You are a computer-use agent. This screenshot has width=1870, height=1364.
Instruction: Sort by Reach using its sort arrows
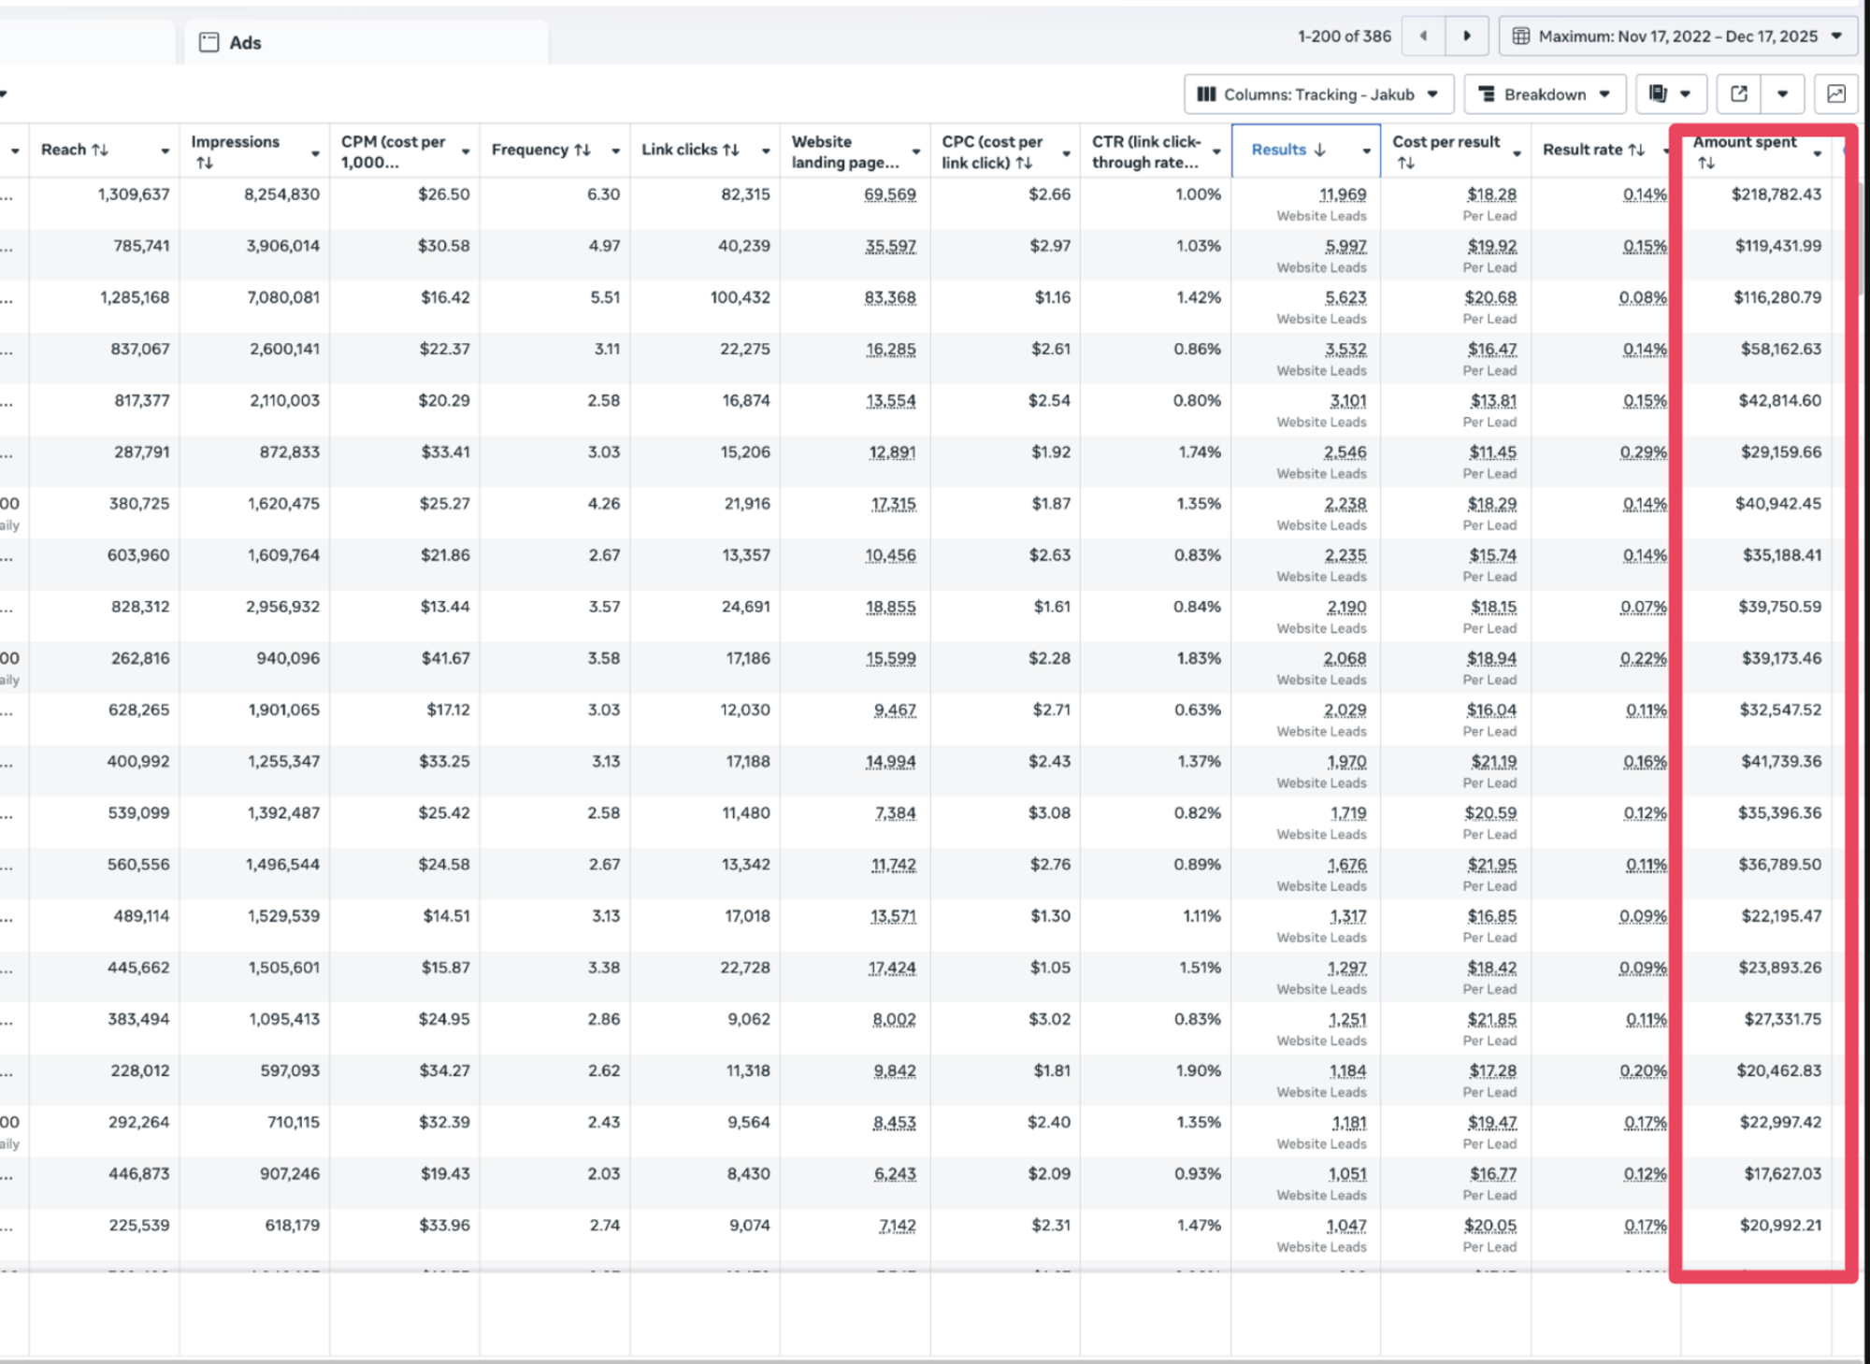click(x=100, y=150)
